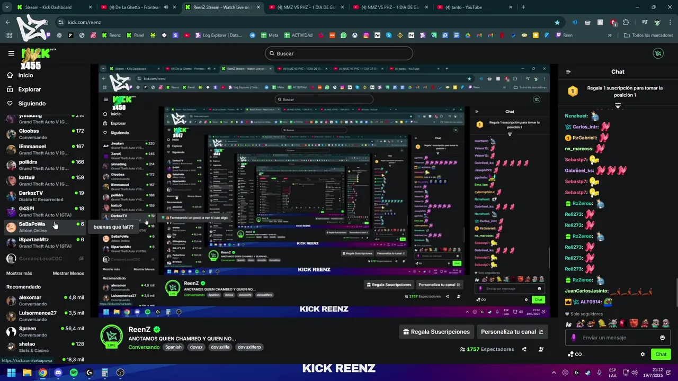Open the Binance bookmark icon
Image resolution: width=678 pixels, height=381 pixels.
tap(400, 35)
